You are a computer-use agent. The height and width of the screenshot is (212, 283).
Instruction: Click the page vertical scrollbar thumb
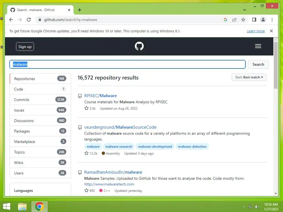276,65
